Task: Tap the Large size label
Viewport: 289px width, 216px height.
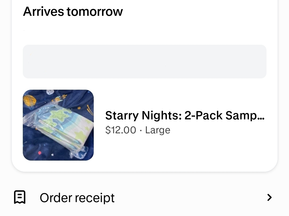Action: 158,130
